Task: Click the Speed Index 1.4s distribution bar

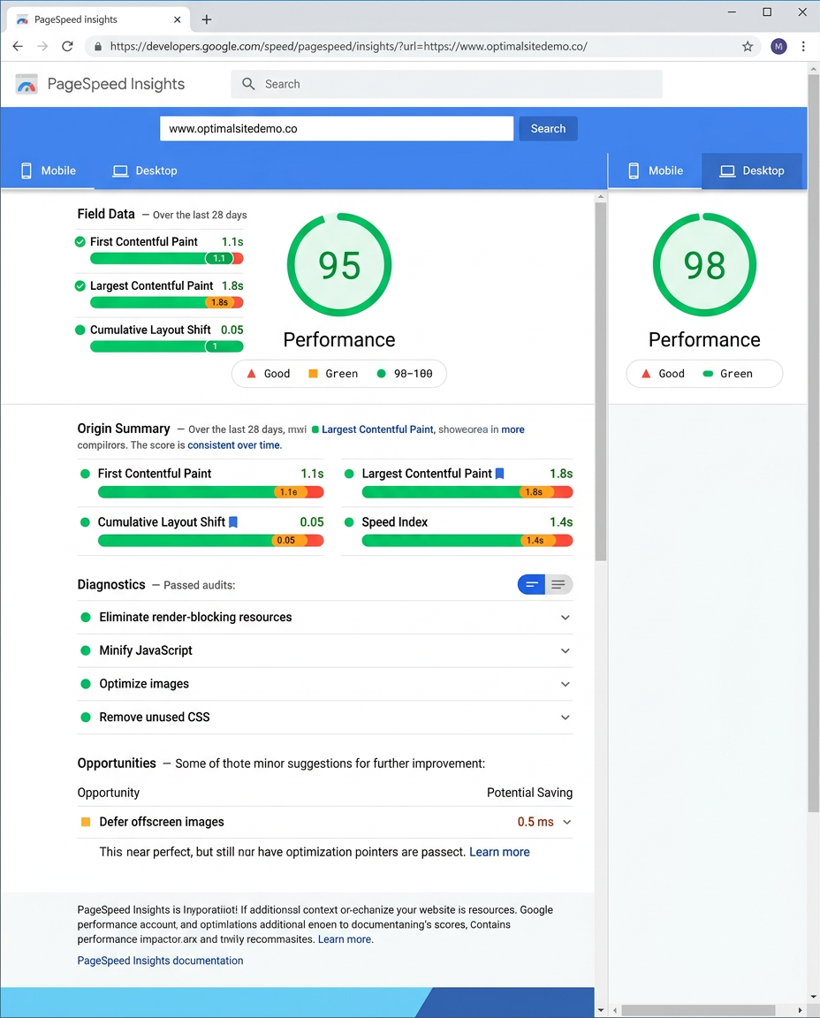Action: [467, 540]
